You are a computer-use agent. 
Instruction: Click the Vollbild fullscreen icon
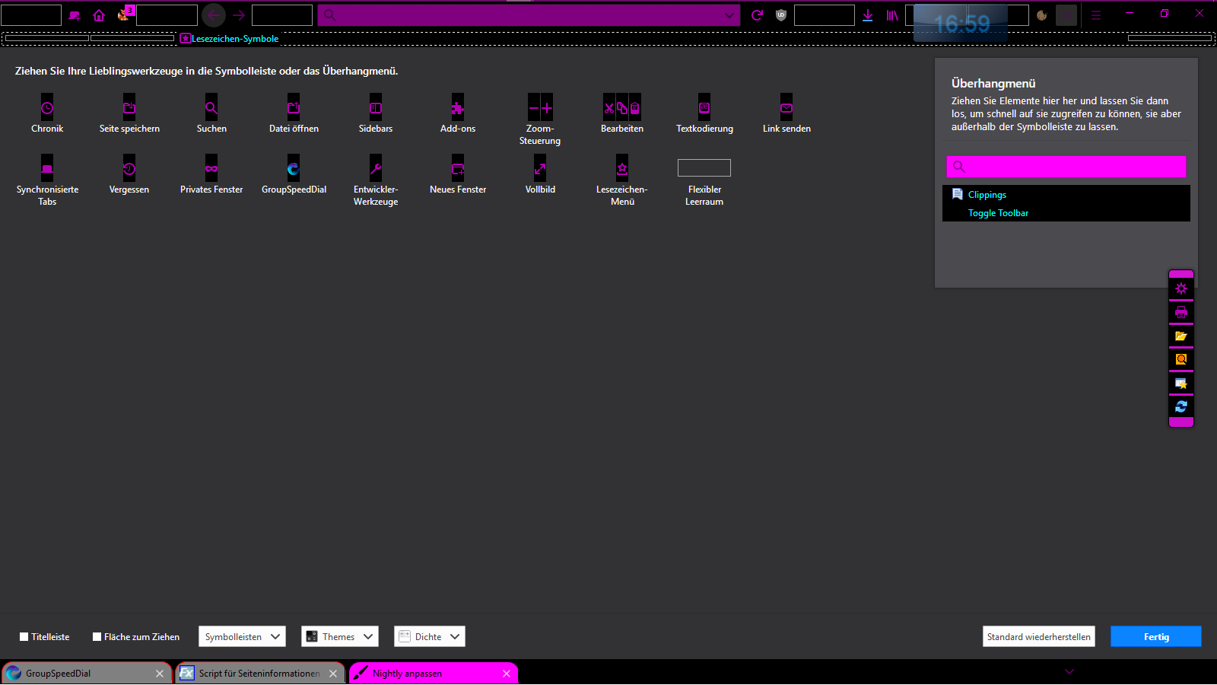point(540,169)
